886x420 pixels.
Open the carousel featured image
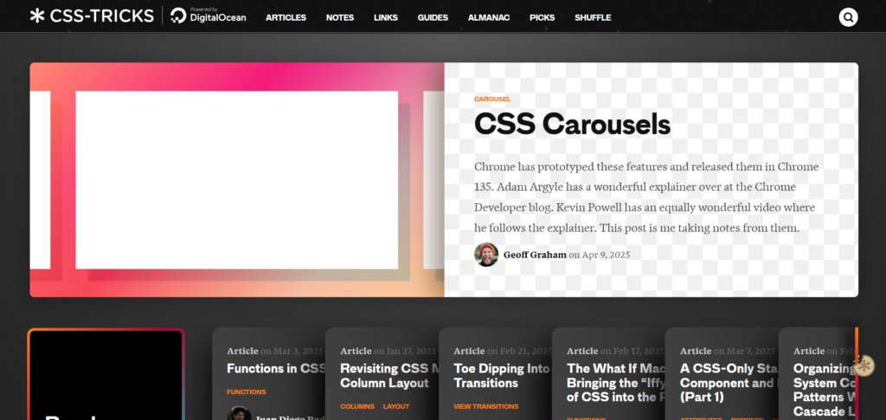click(237, 180)
